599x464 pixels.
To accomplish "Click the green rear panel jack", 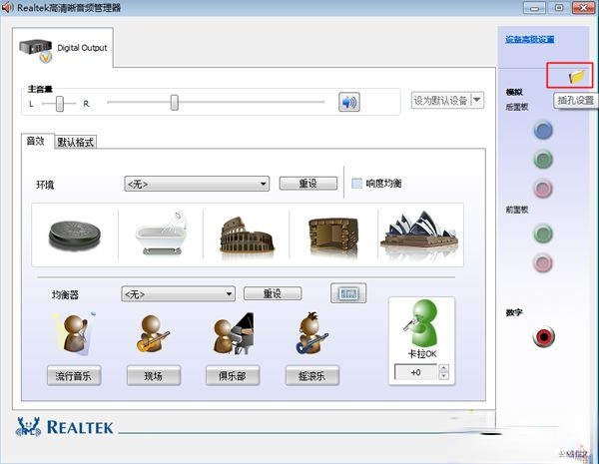I will tap(543, 160).
